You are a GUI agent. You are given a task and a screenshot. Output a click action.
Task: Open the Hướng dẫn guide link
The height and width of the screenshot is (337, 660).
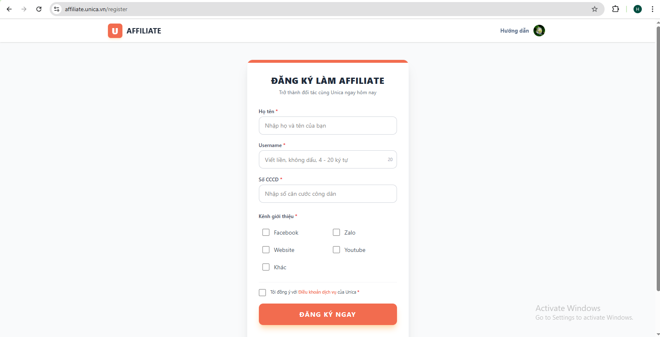pyautogui.click(x=514, y=31)
